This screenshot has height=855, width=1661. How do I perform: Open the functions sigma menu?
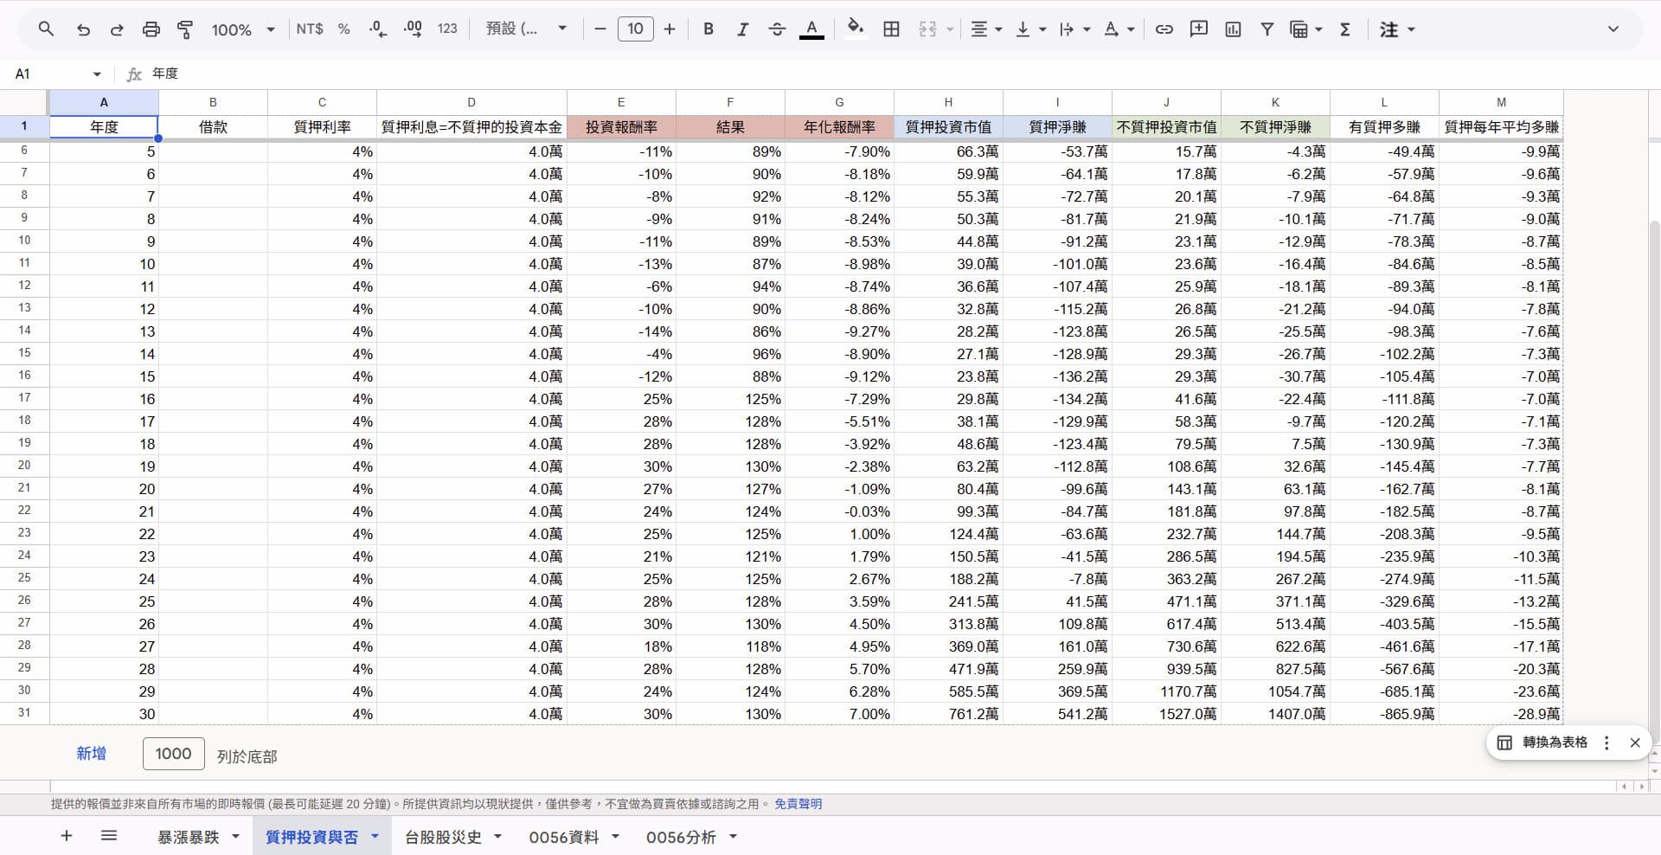tap(1345, 29)
